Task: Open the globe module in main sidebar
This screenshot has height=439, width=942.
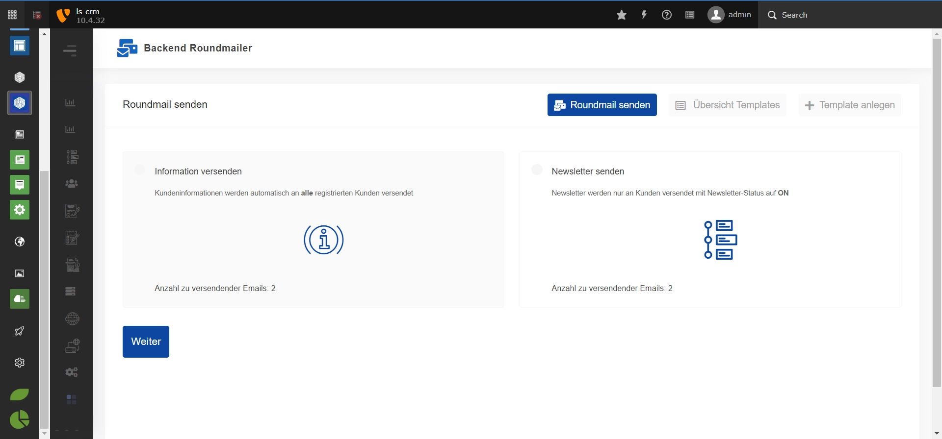Action: (20, 242)
